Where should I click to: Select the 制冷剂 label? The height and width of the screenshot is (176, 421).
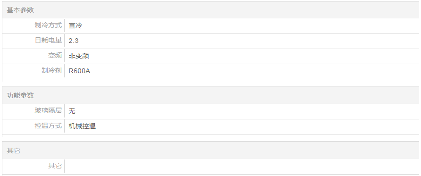[x=51, y=71]
